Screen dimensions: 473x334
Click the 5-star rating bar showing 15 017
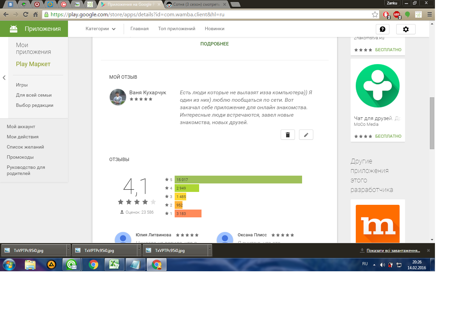click(238, 180)
